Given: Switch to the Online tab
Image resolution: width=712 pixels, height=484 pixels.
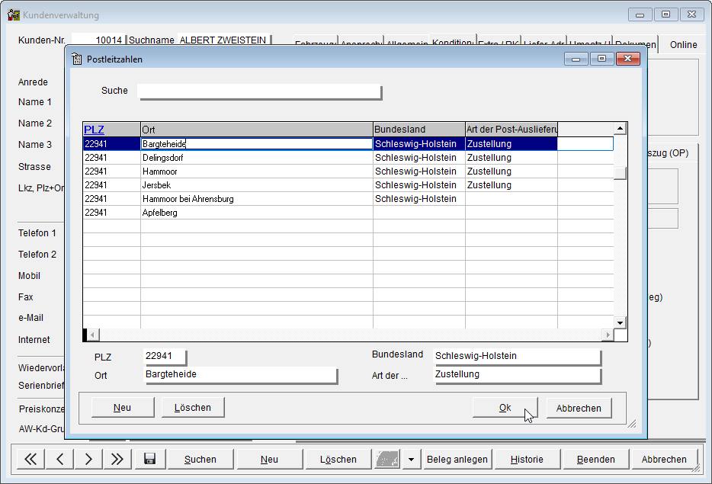Looking at the screenshot, I should 683,44.
